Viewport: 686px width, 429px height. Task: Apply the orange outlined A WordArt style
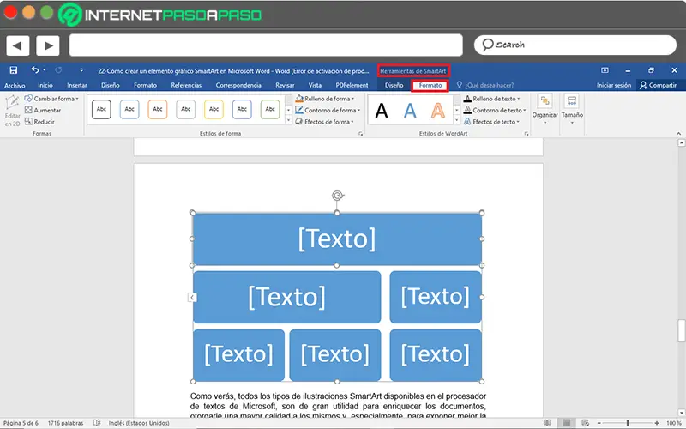(438, 111)
